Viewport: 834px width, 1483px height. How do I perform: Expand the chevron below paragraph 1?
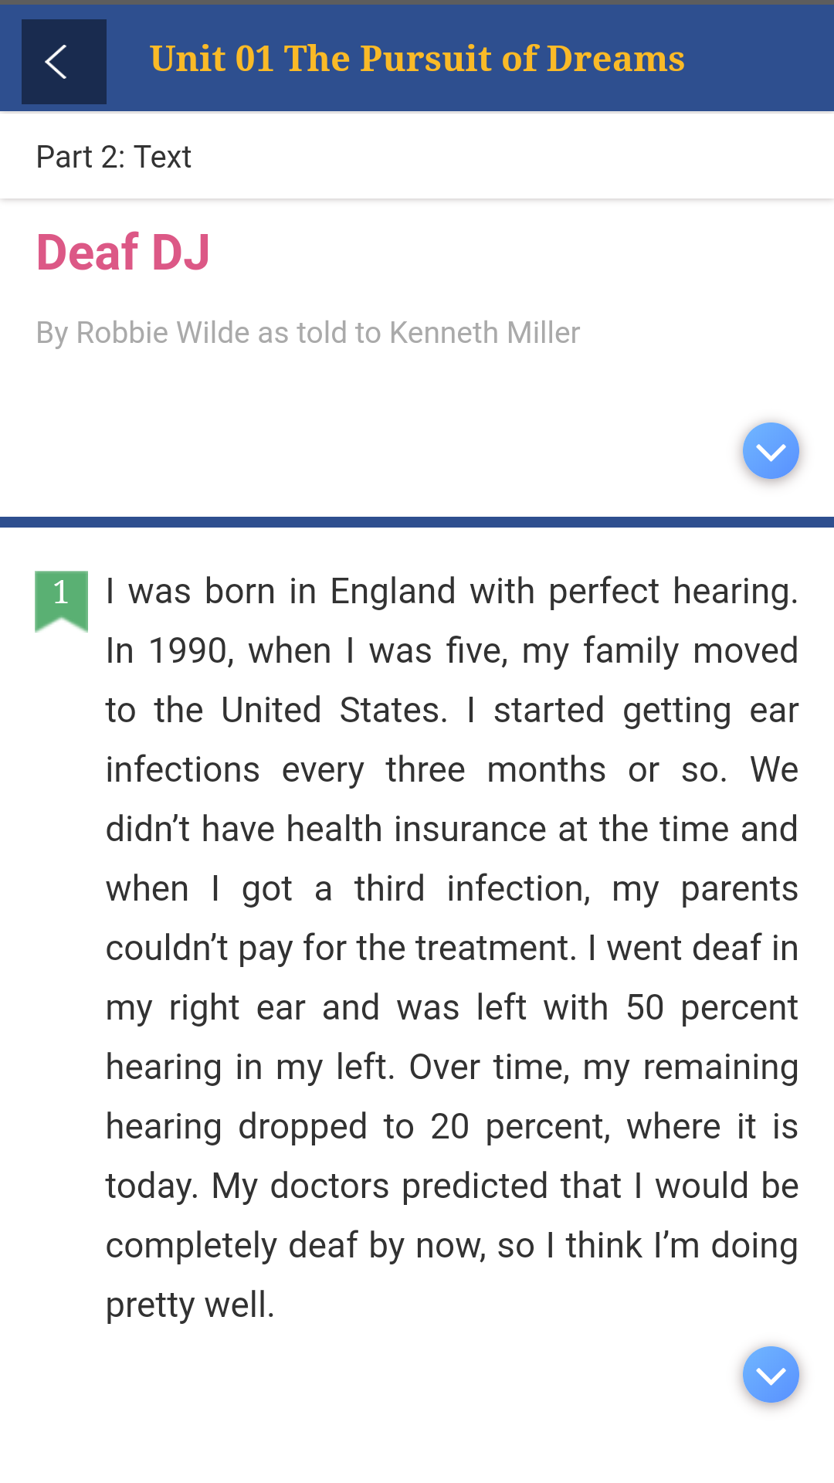coord(770,1375)
